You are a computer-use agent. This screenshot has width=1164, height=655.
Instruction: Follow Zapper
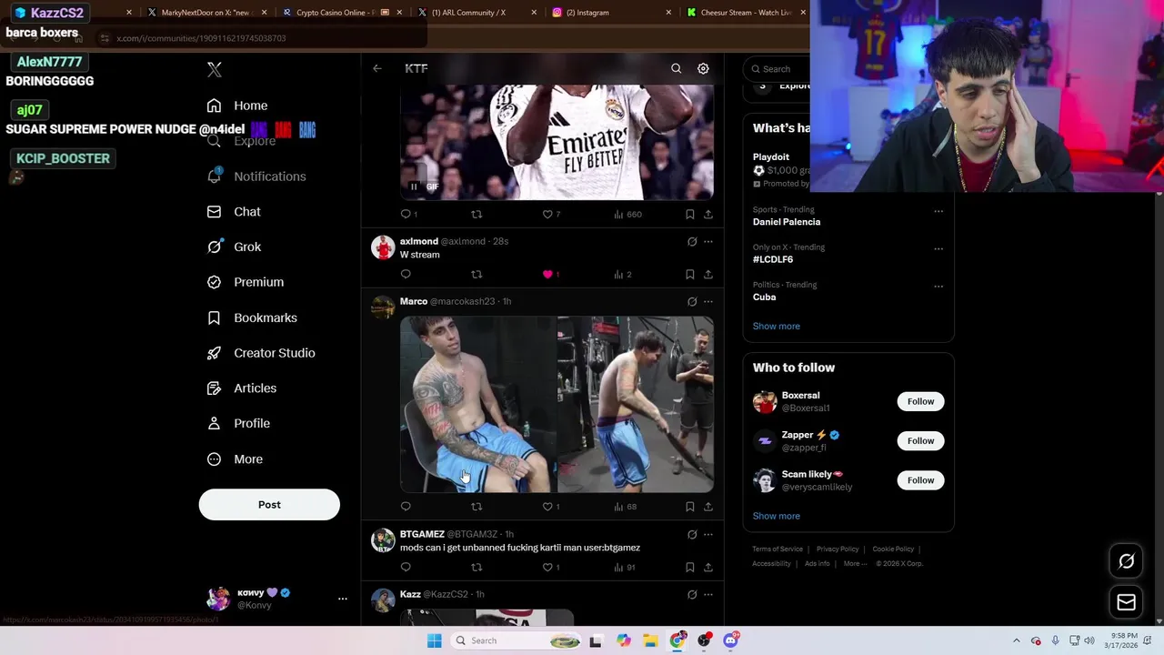tap(920, 441)
